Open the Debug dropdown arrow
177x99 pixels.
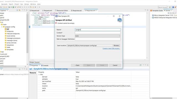coord(11,7)
